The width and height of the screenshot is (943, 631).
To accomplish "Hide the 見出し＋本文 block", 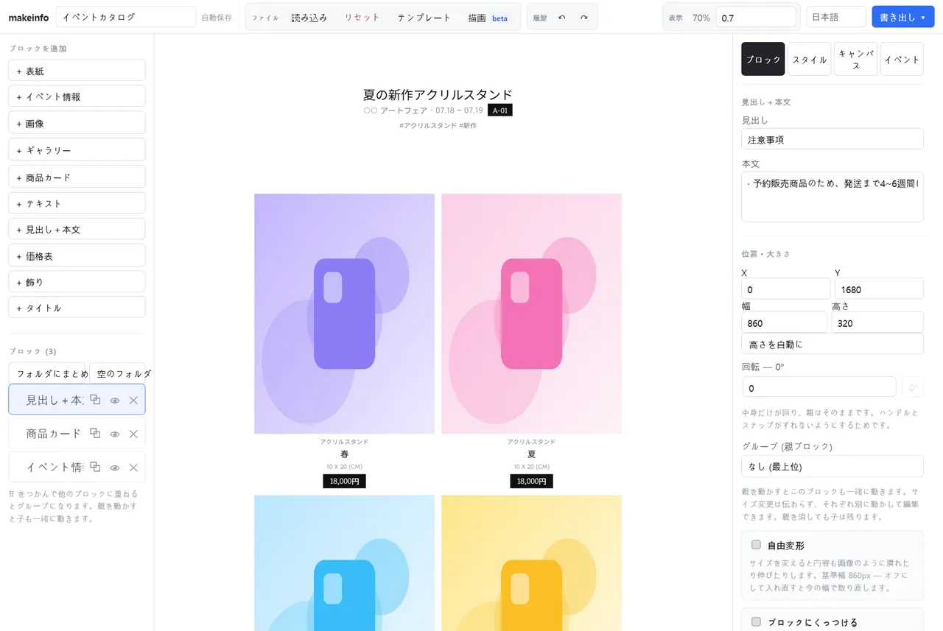I will click(x=115, y=400).
